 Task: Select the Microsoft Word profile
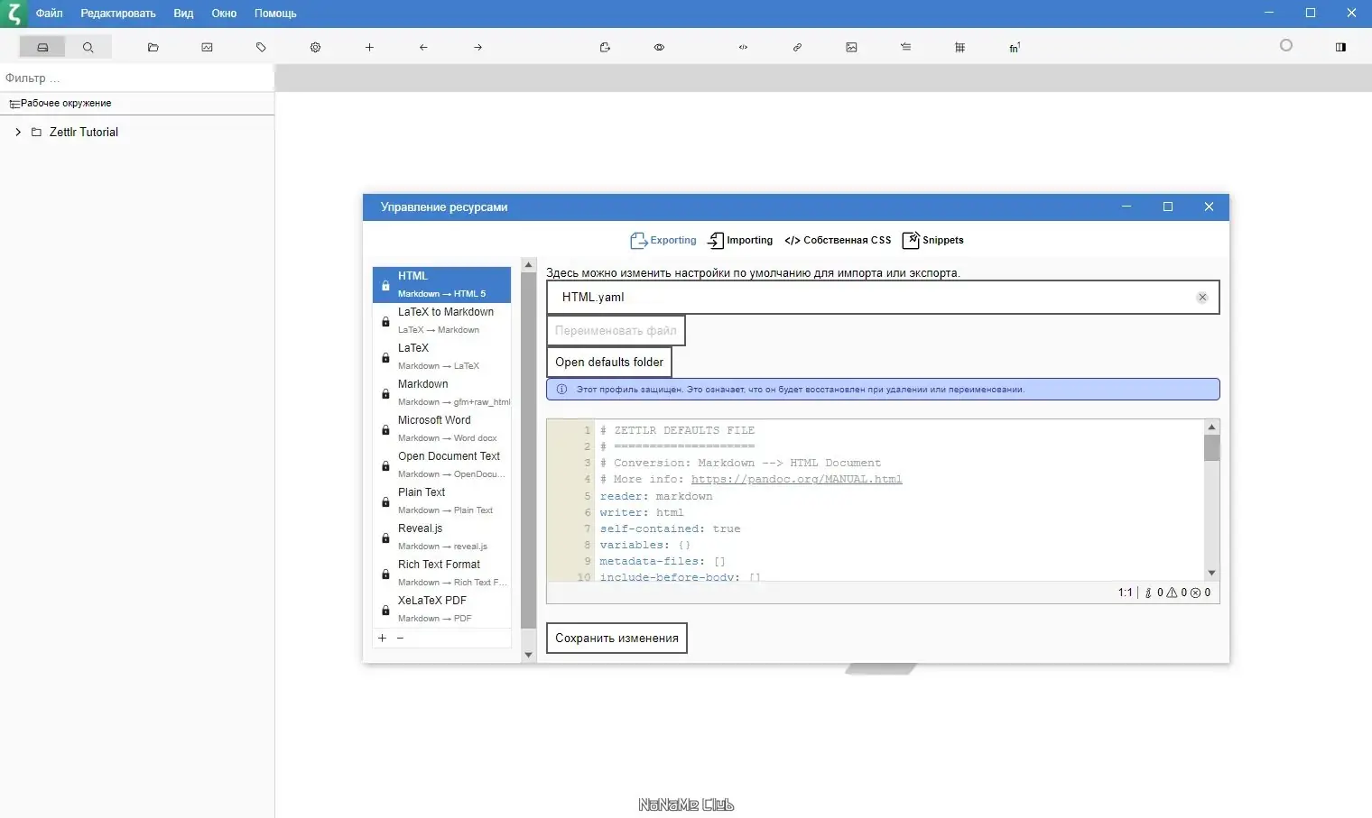442,429
